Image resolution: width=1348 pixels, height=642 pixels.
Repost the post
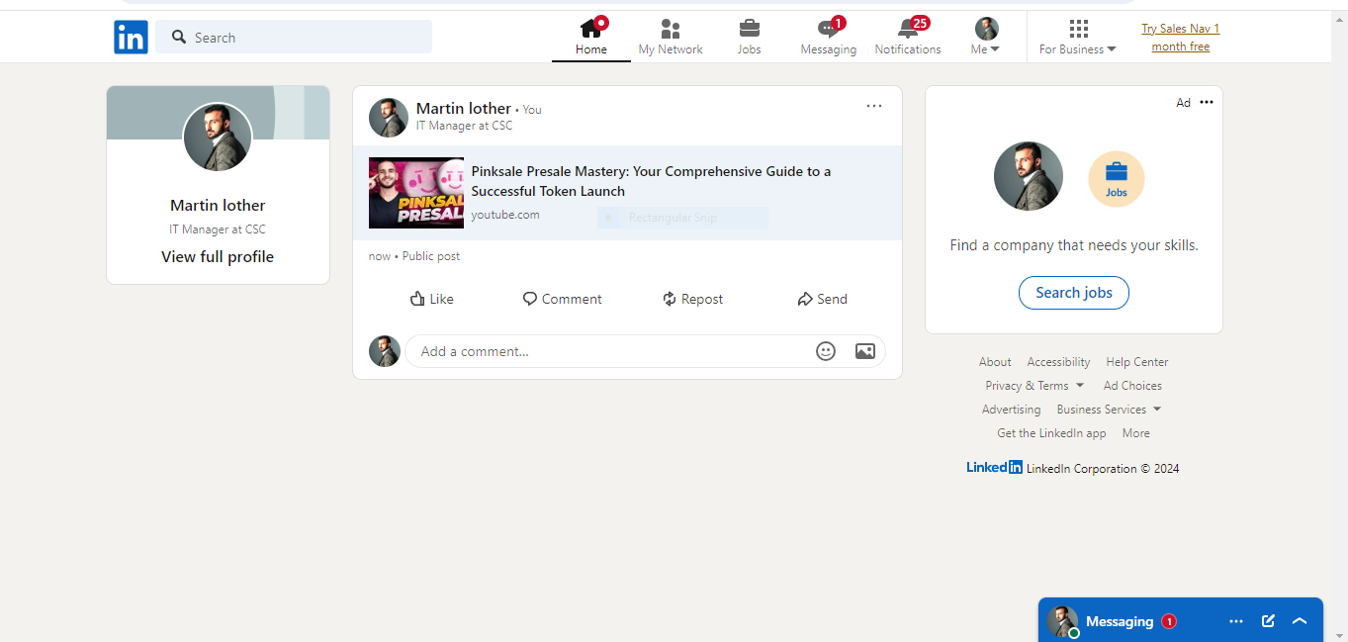[693, 299]
